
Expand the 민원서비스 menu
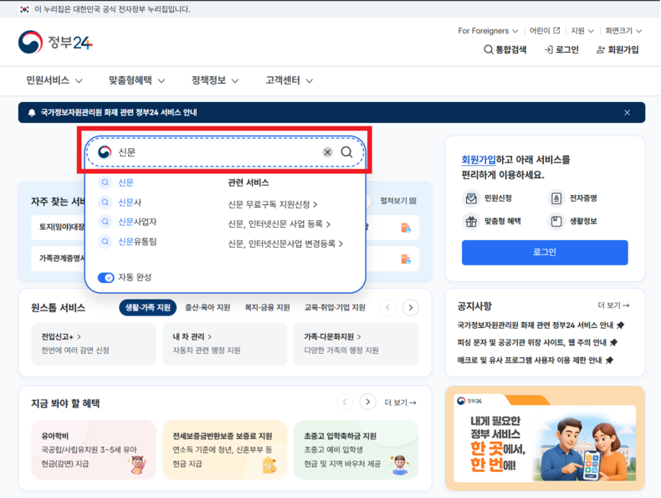54,81
